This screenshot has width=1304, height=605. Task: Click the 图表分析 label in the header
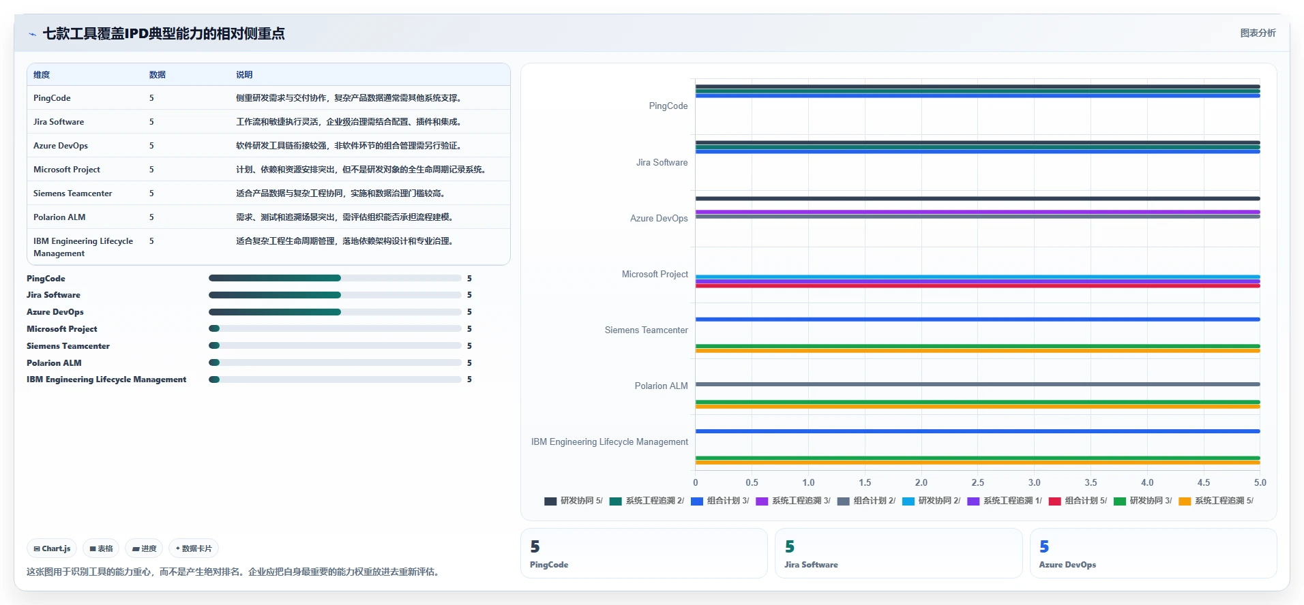pyautogui.click(x=1258, y=33)
